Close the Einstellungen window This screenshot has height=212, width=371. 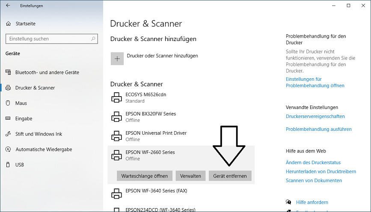(x=363, y=6)
